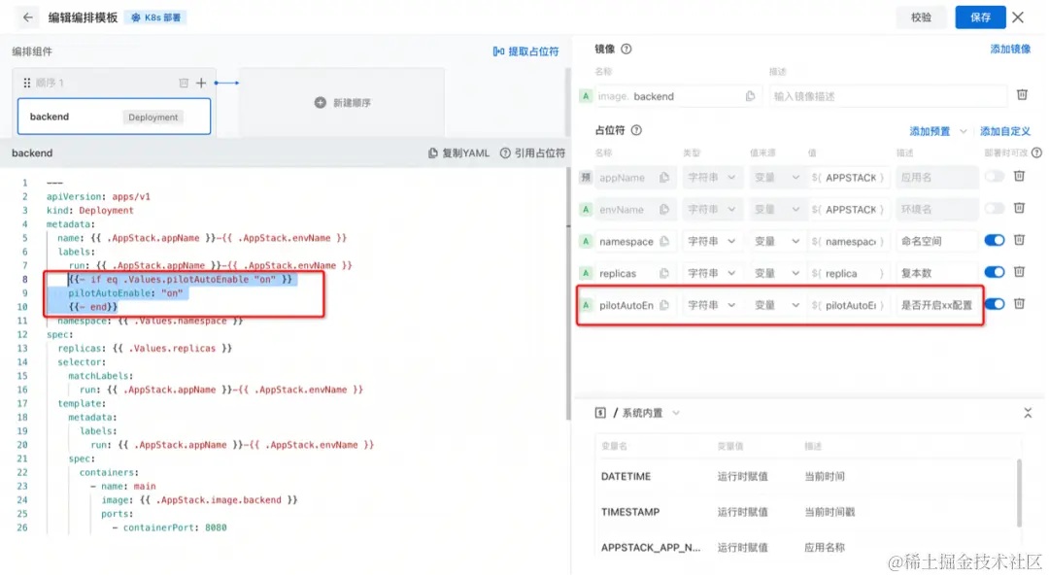Enable the appName deploy-time toggle
Screen dimensions: 1049x578
993,176
